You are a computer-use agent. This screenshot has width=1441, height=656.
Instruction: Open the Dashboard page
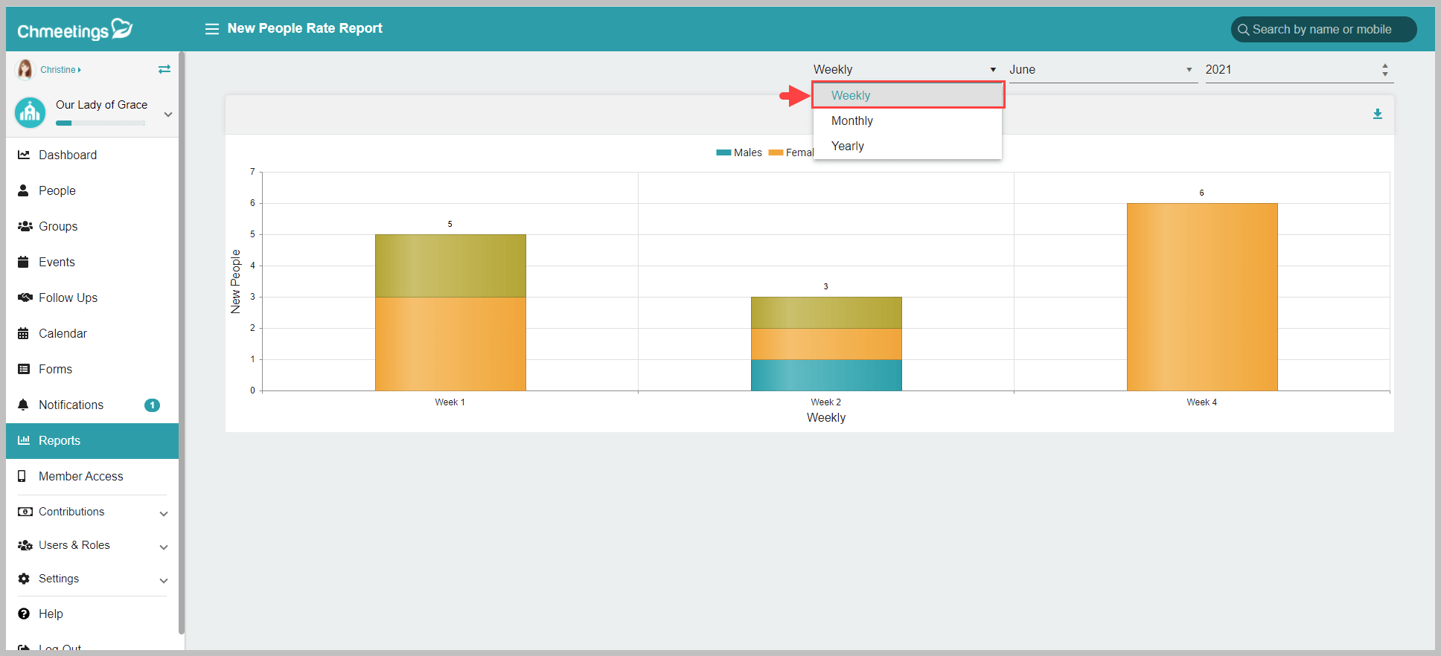click(x=68, y=155)
